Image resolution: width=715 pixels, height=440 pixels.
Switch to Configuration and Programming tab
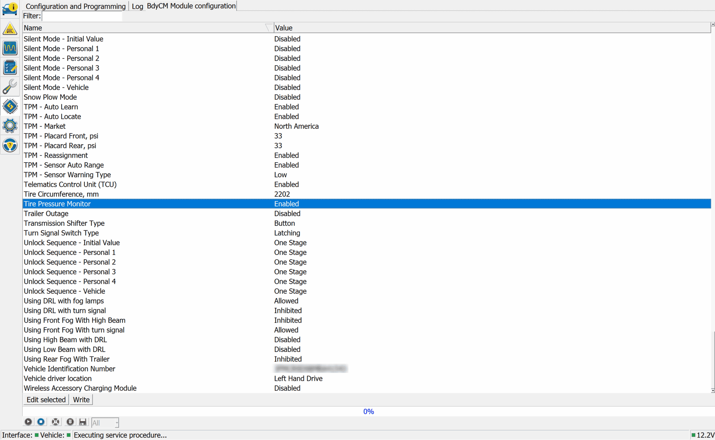[x=75, y=6]
